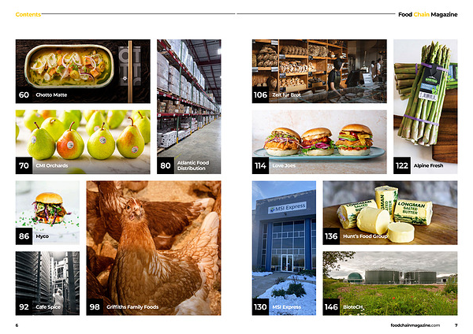Click the page number 98 box

95,307
